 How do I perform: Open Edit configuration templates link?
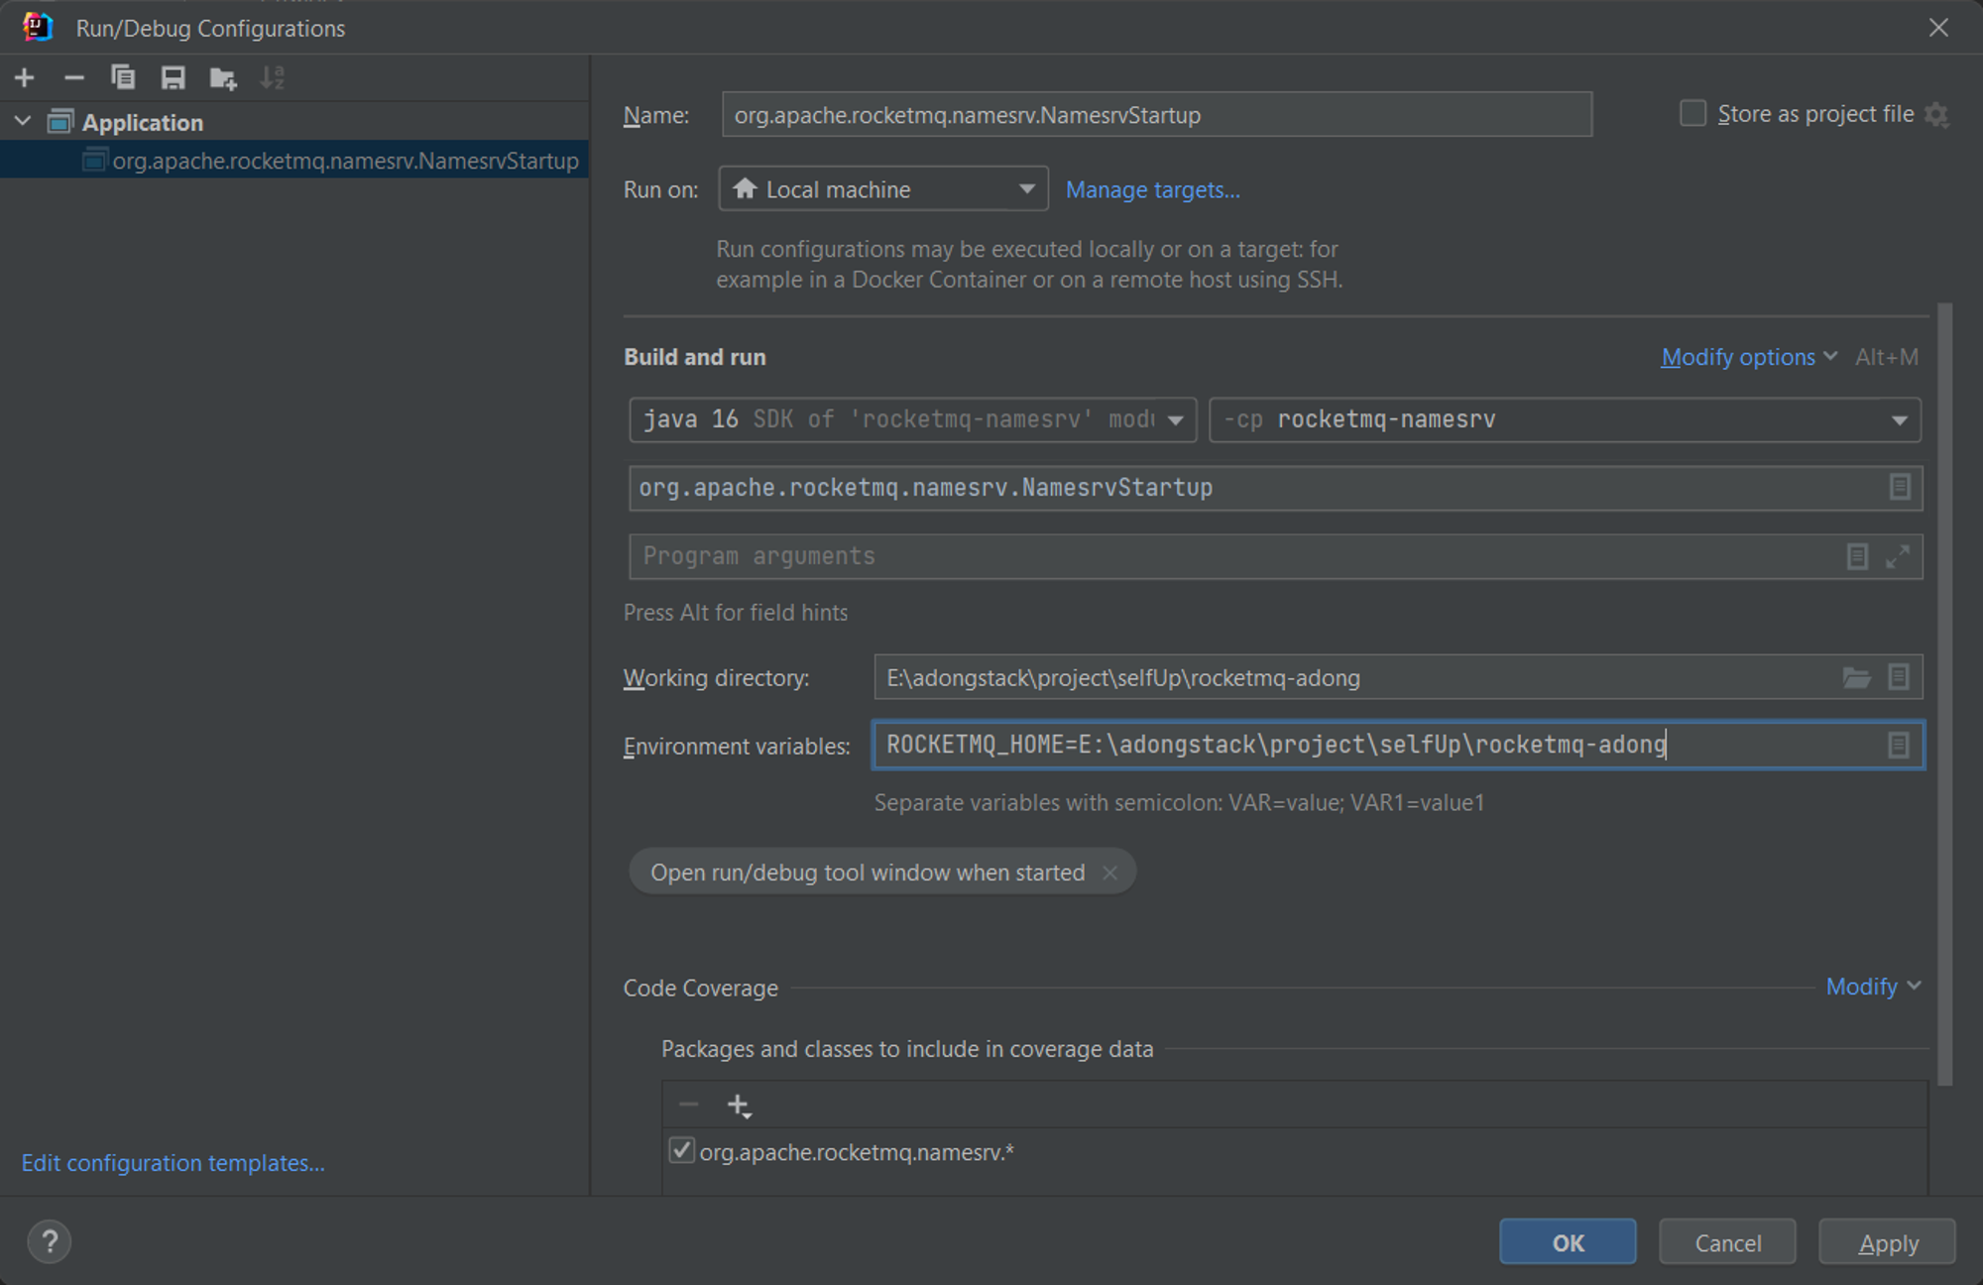click(x=174, y=1163)
